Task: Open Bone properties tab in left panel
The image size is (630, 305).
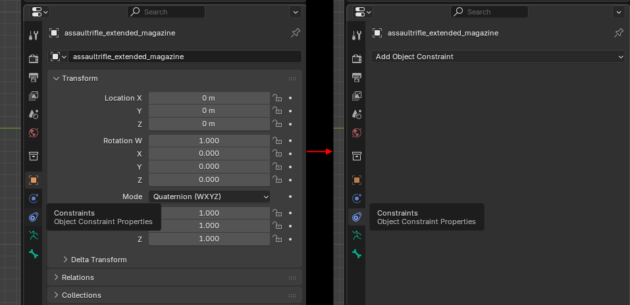Action: [34, 254]
